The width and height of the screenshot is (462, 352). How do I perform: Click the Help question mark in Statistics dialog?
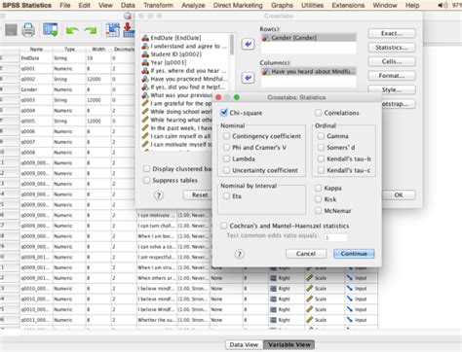(240, 254)
